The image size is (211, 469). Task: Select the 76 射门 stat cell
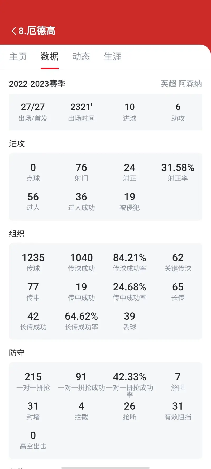[81, 172]
